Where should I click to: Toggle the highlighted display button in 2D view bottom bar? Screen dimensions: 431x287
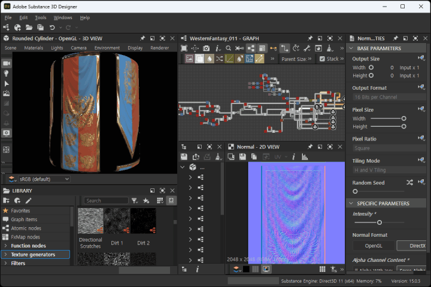pyautogui.click(x=266, y=269)
